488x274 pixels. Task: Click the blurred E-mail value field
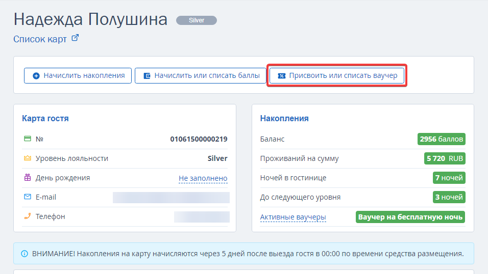(171, 198)
